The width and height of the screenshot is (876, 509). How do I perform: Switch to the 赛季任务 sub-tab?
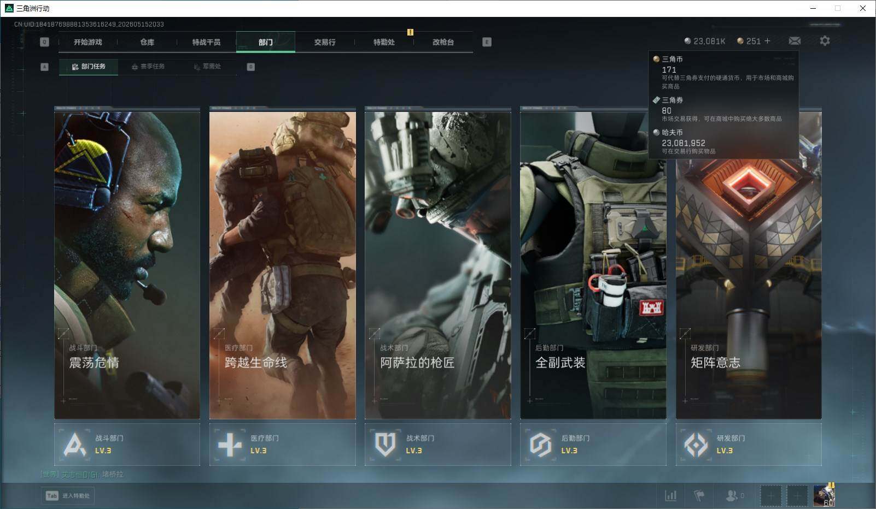click(x=148, y=67)
